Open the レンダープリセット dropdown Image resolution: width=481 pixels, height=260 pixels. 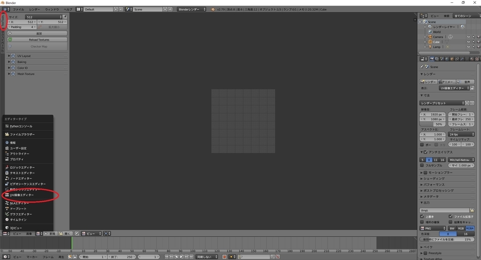(x=442, y=103)
